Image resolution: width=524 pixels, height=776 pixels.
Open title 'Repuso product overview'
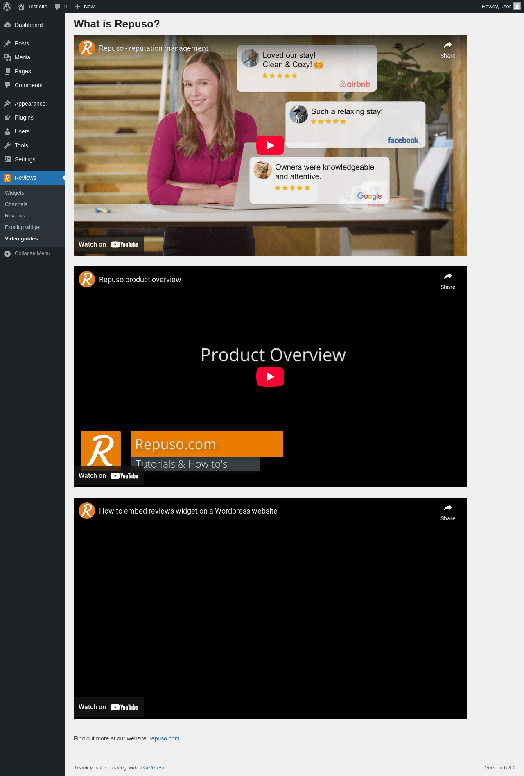140,280
